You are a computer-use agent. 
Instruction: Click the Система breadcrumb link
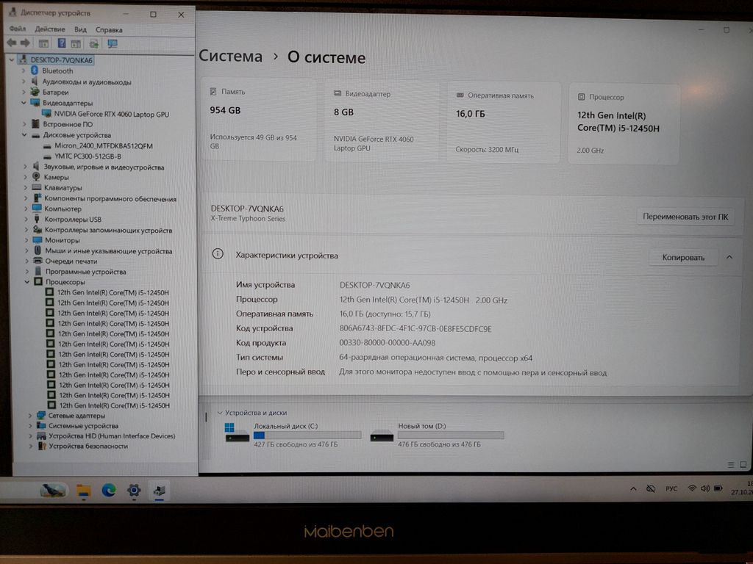[x=230, y=57]
